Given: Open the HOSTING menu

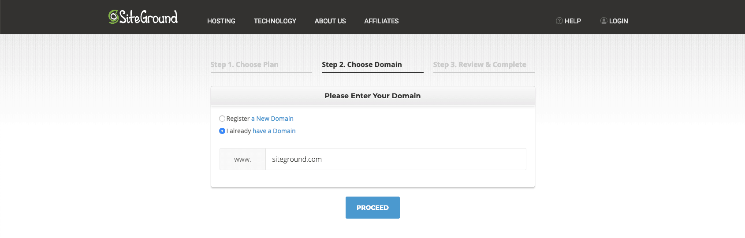Looking at the screenshot, I should coord(221,21).
